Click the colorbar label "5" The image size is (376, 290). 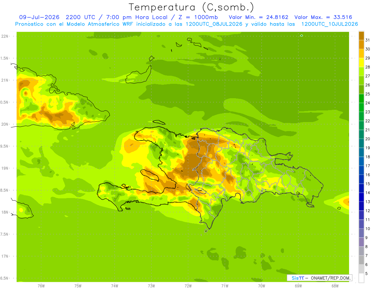(x=367, y=273)
